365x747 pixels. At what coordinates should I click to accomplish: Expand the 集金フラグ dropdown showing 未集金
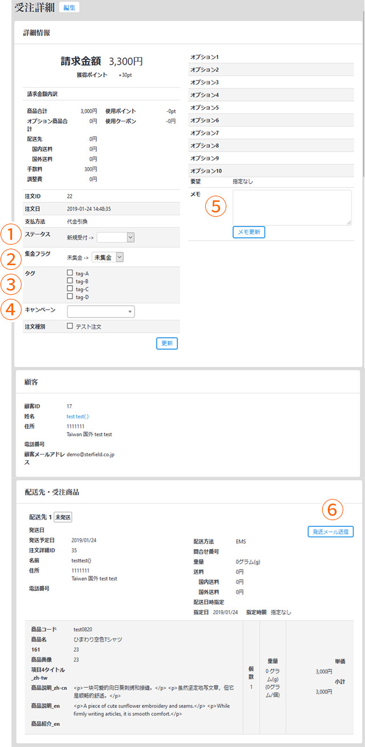(x=108, y=257)
